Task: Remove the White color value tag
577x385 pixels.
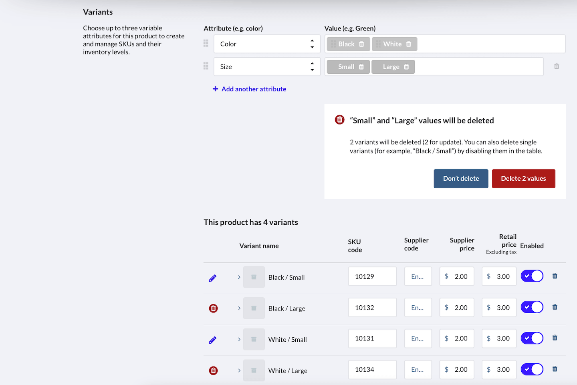Action: (408, 44)
